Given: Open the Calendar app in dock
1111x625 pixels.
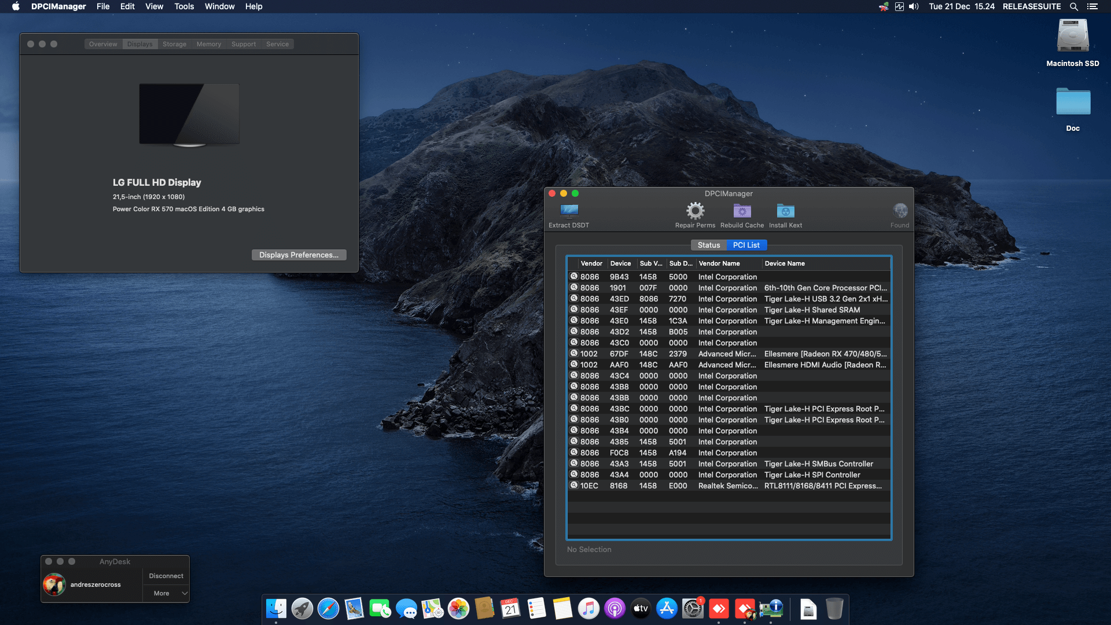Looking at the screenshot, I should click(510, 609).
